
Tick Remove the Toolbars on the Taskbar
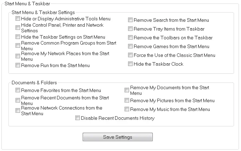pos(131,38)
